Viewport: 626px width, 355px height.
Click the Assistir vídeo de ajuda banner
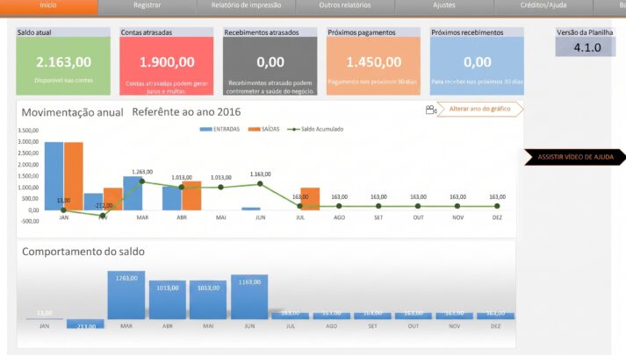tap(575, 157)
